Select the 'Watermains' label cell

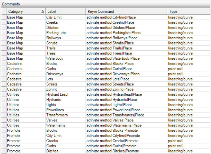click(x=66, y=125)
